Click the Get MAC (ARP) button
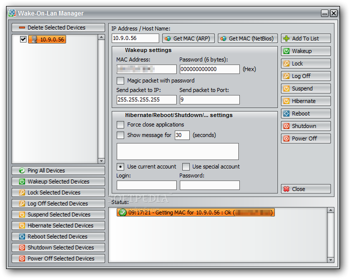This screenshot has width=350, height=279. 188,38
